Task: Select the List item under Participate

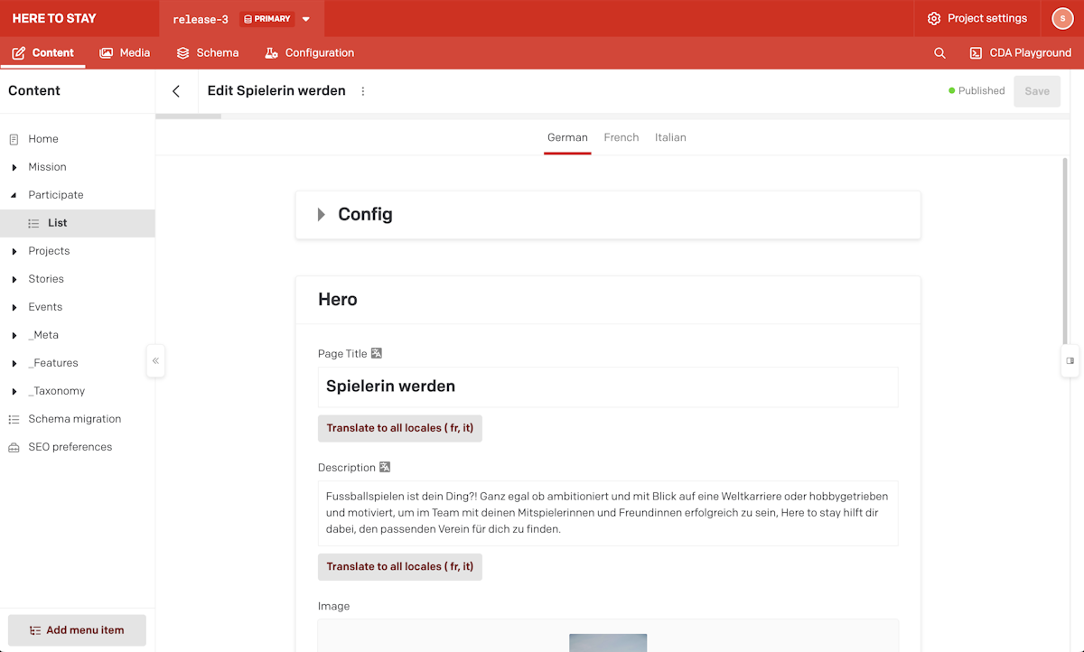Action: coord(78,223)
